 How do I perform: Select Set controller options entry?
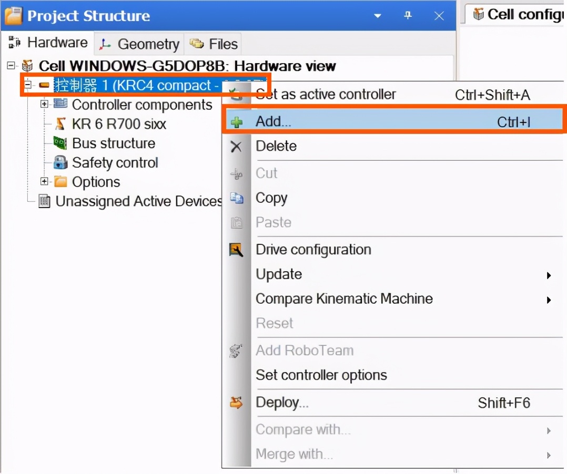321,375
